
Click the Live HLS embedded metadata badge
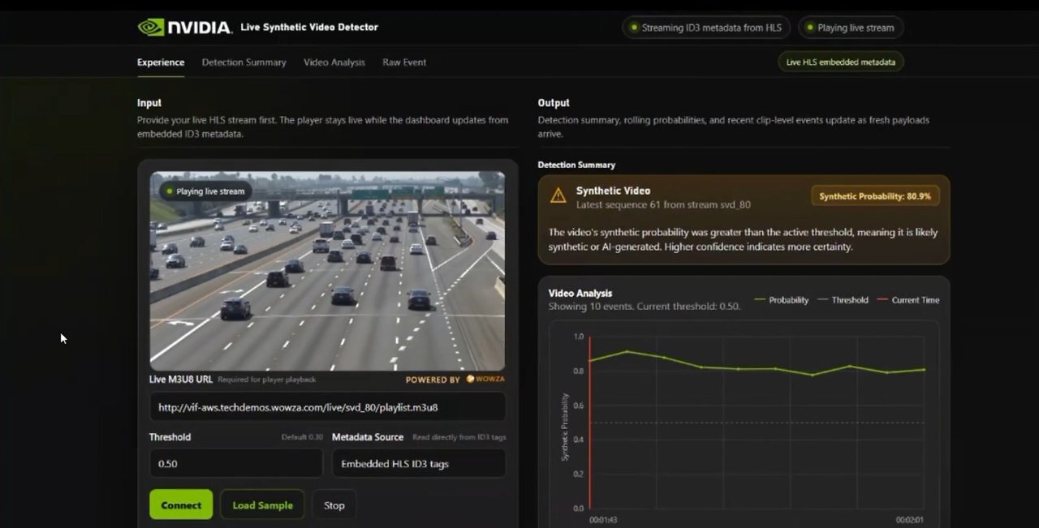pos(841,62)
